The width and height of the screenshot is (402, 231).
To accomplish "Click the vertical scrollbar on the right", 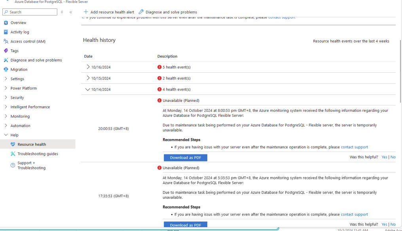I will coord(400,71).
